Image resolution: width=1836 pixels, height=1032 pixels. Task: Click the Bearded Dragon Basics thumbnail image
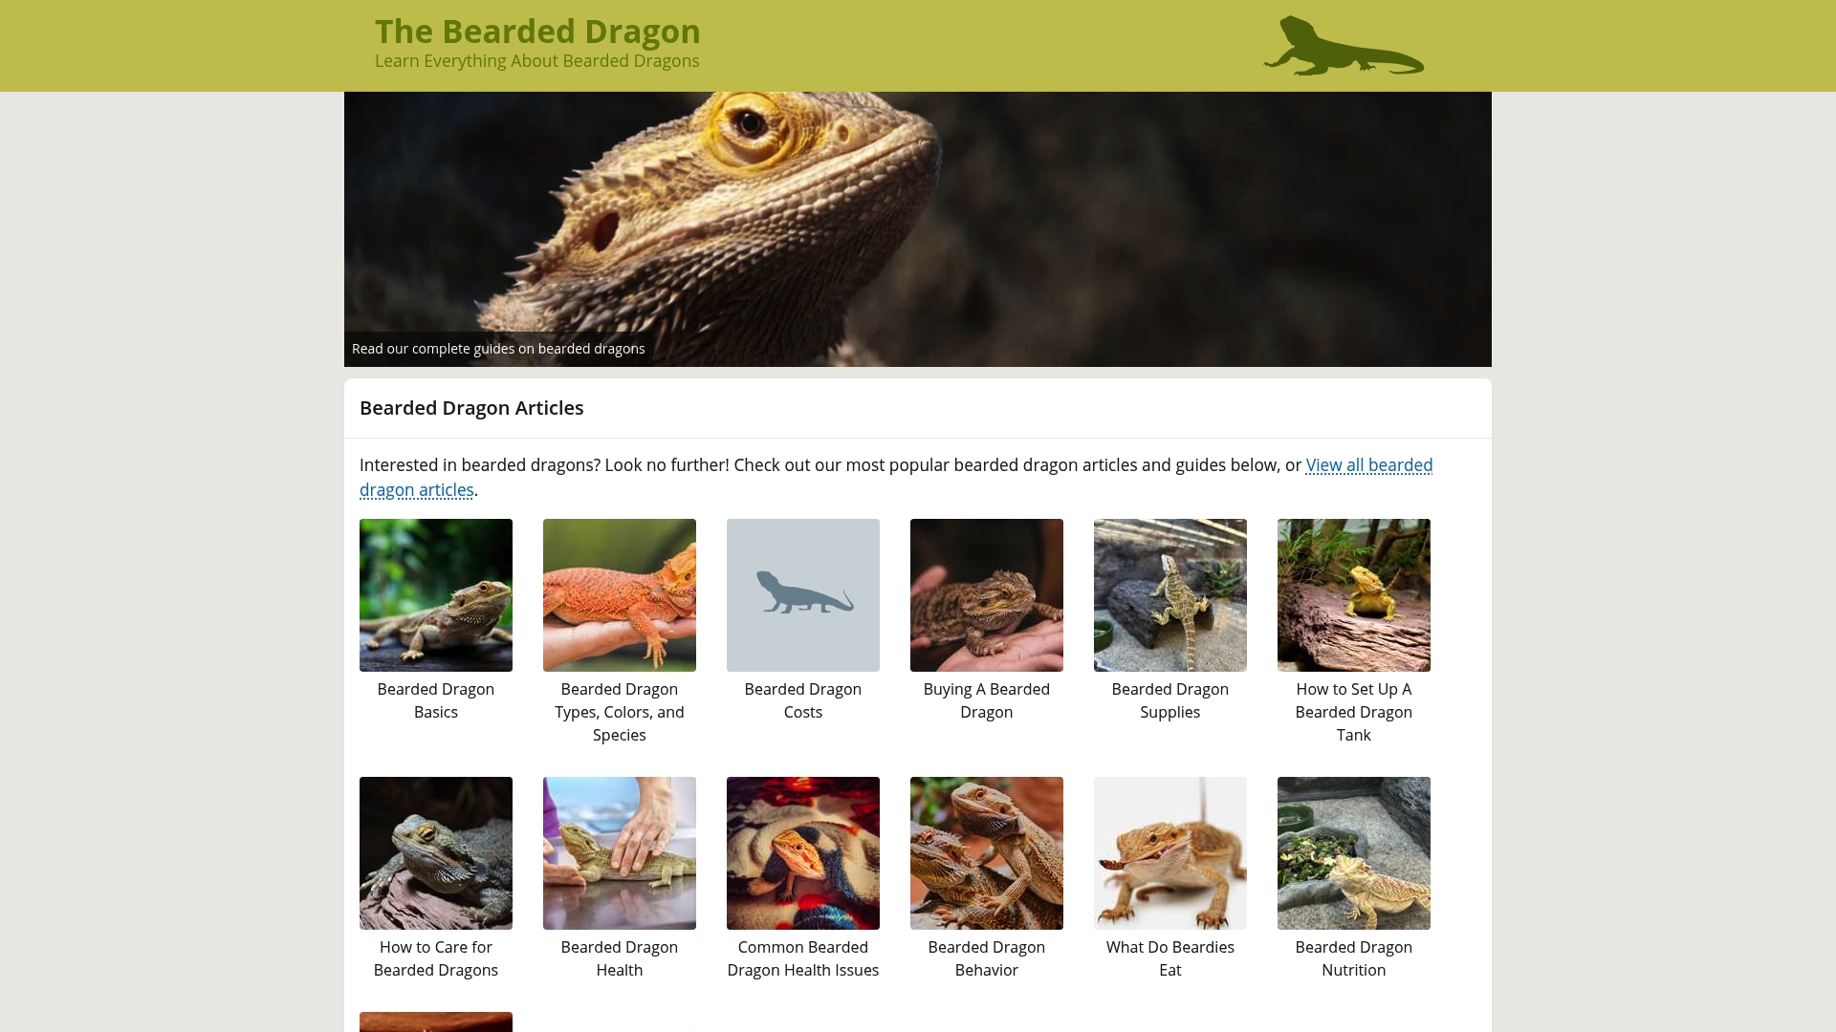tap(435, 594)
